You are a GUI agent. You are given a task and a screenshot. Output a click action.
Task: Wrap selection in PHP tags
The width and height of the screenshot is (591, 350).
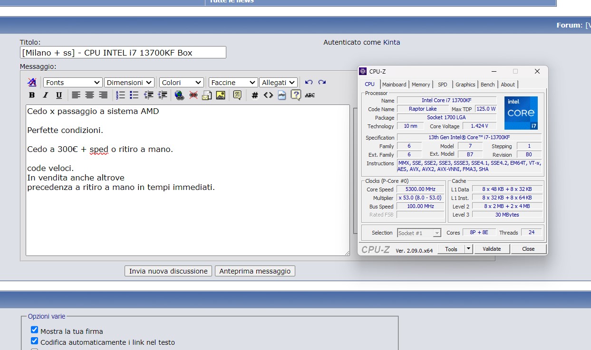click(x=281, y=95)
